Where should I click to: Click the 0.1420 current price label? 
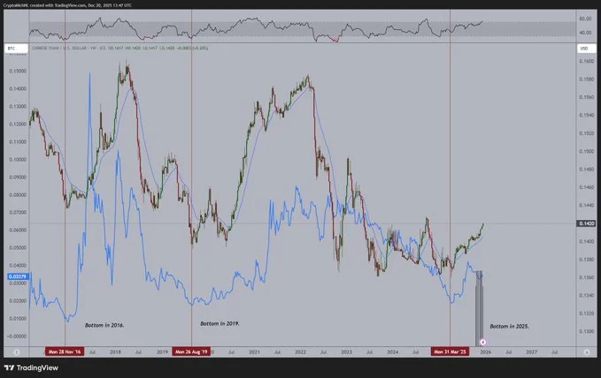coord(587,223)
